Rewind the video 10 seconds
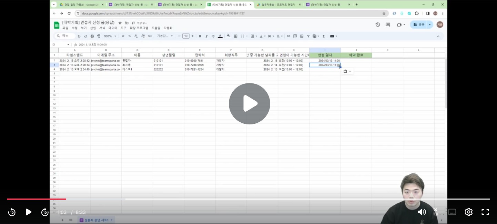This screenshot has width=497, height=224. tap(12, 212)
